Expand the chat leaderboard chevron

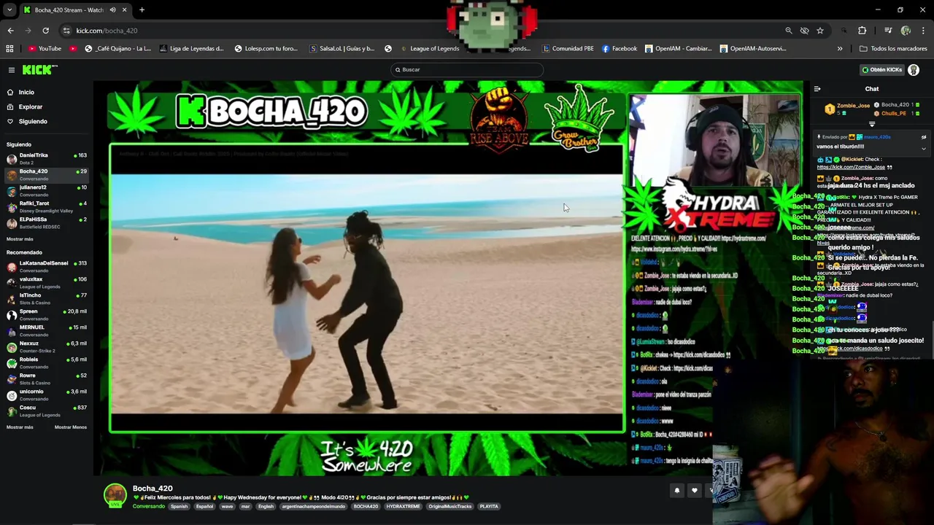[x=872, y=124]
